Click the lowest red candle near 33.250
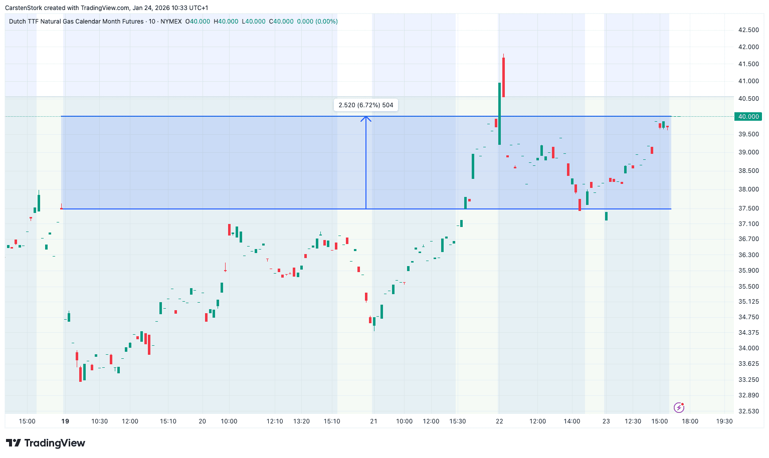The width and height of the screenshot is (769, 458). pos(80,374)
